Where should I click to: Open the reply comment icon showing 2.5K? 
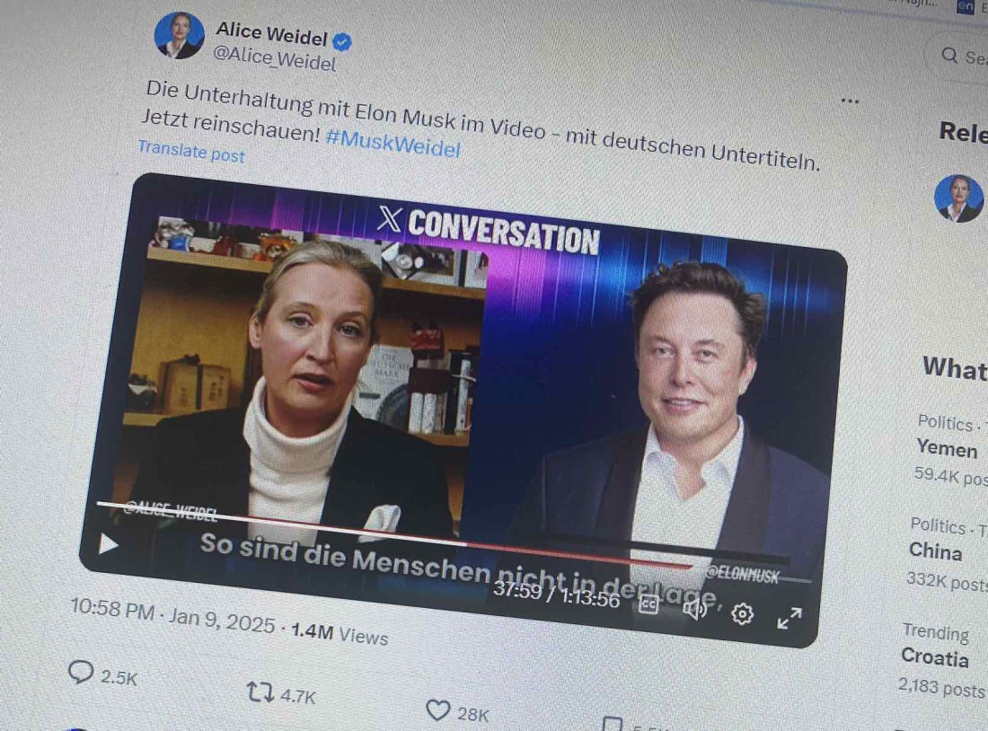coord(80,672)
